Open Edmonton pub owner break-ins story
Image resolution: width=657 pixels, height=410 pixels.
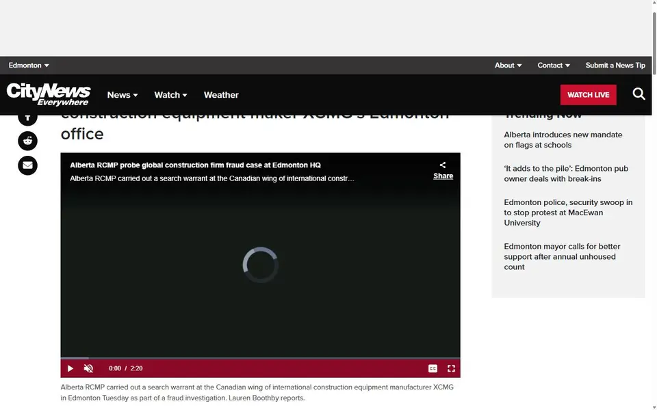(x=566, y=174)
